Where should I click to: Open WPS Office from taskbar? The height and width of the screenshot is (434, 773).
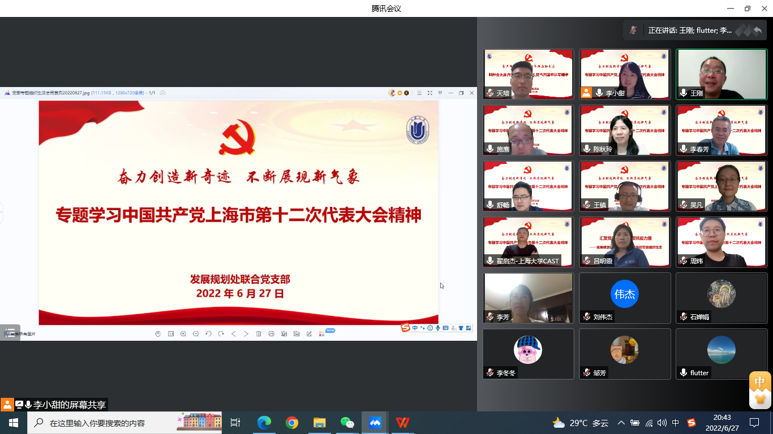402,423
